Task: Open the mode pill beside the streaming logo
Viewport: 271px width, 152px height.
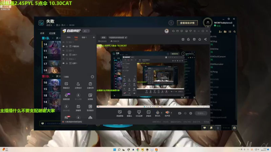Action: [x=86, y=31]
